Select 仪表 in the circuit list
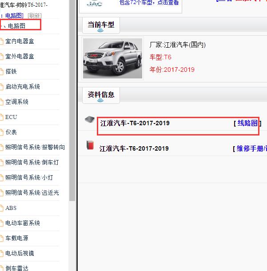 (x=11, y=132)
